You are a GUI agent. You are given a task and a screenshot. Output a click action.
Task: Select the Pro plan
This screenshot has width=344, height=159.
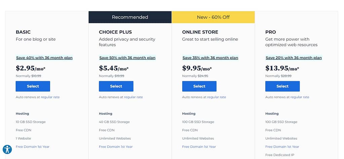(x=282, y=86)
